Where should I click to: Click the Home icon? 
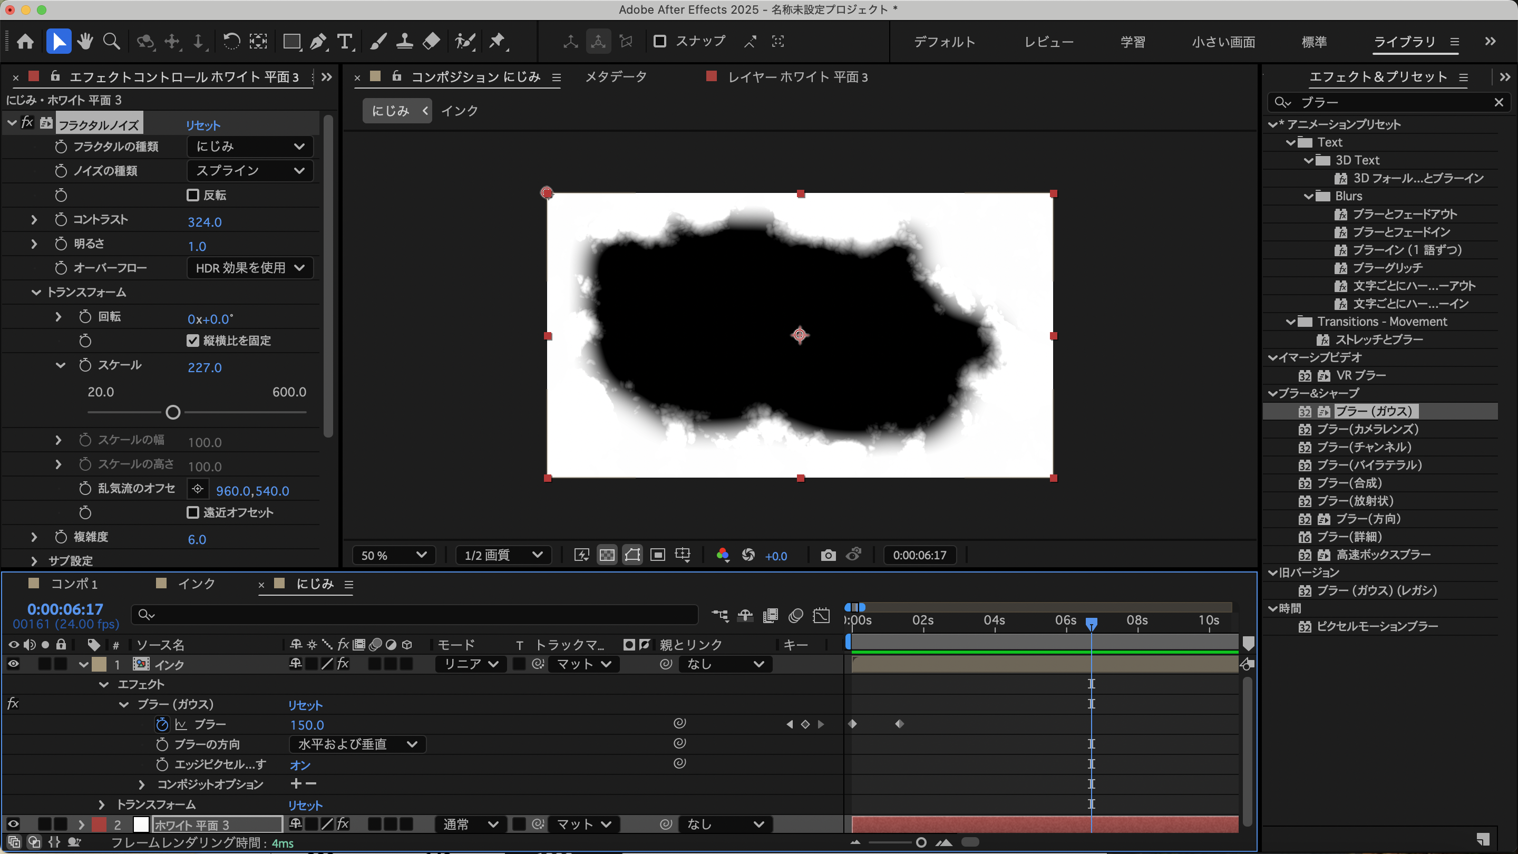click(25, 41)
